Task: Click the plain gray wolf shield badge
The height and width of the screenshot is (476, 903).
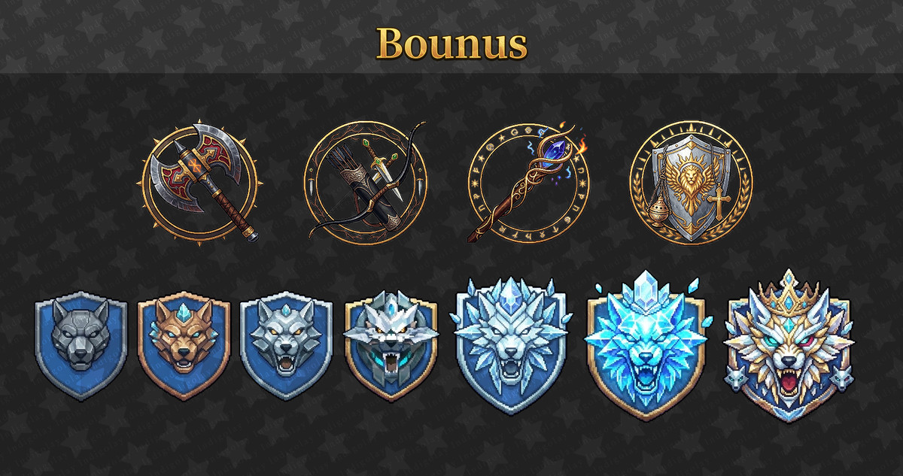Action: (81, 346)
